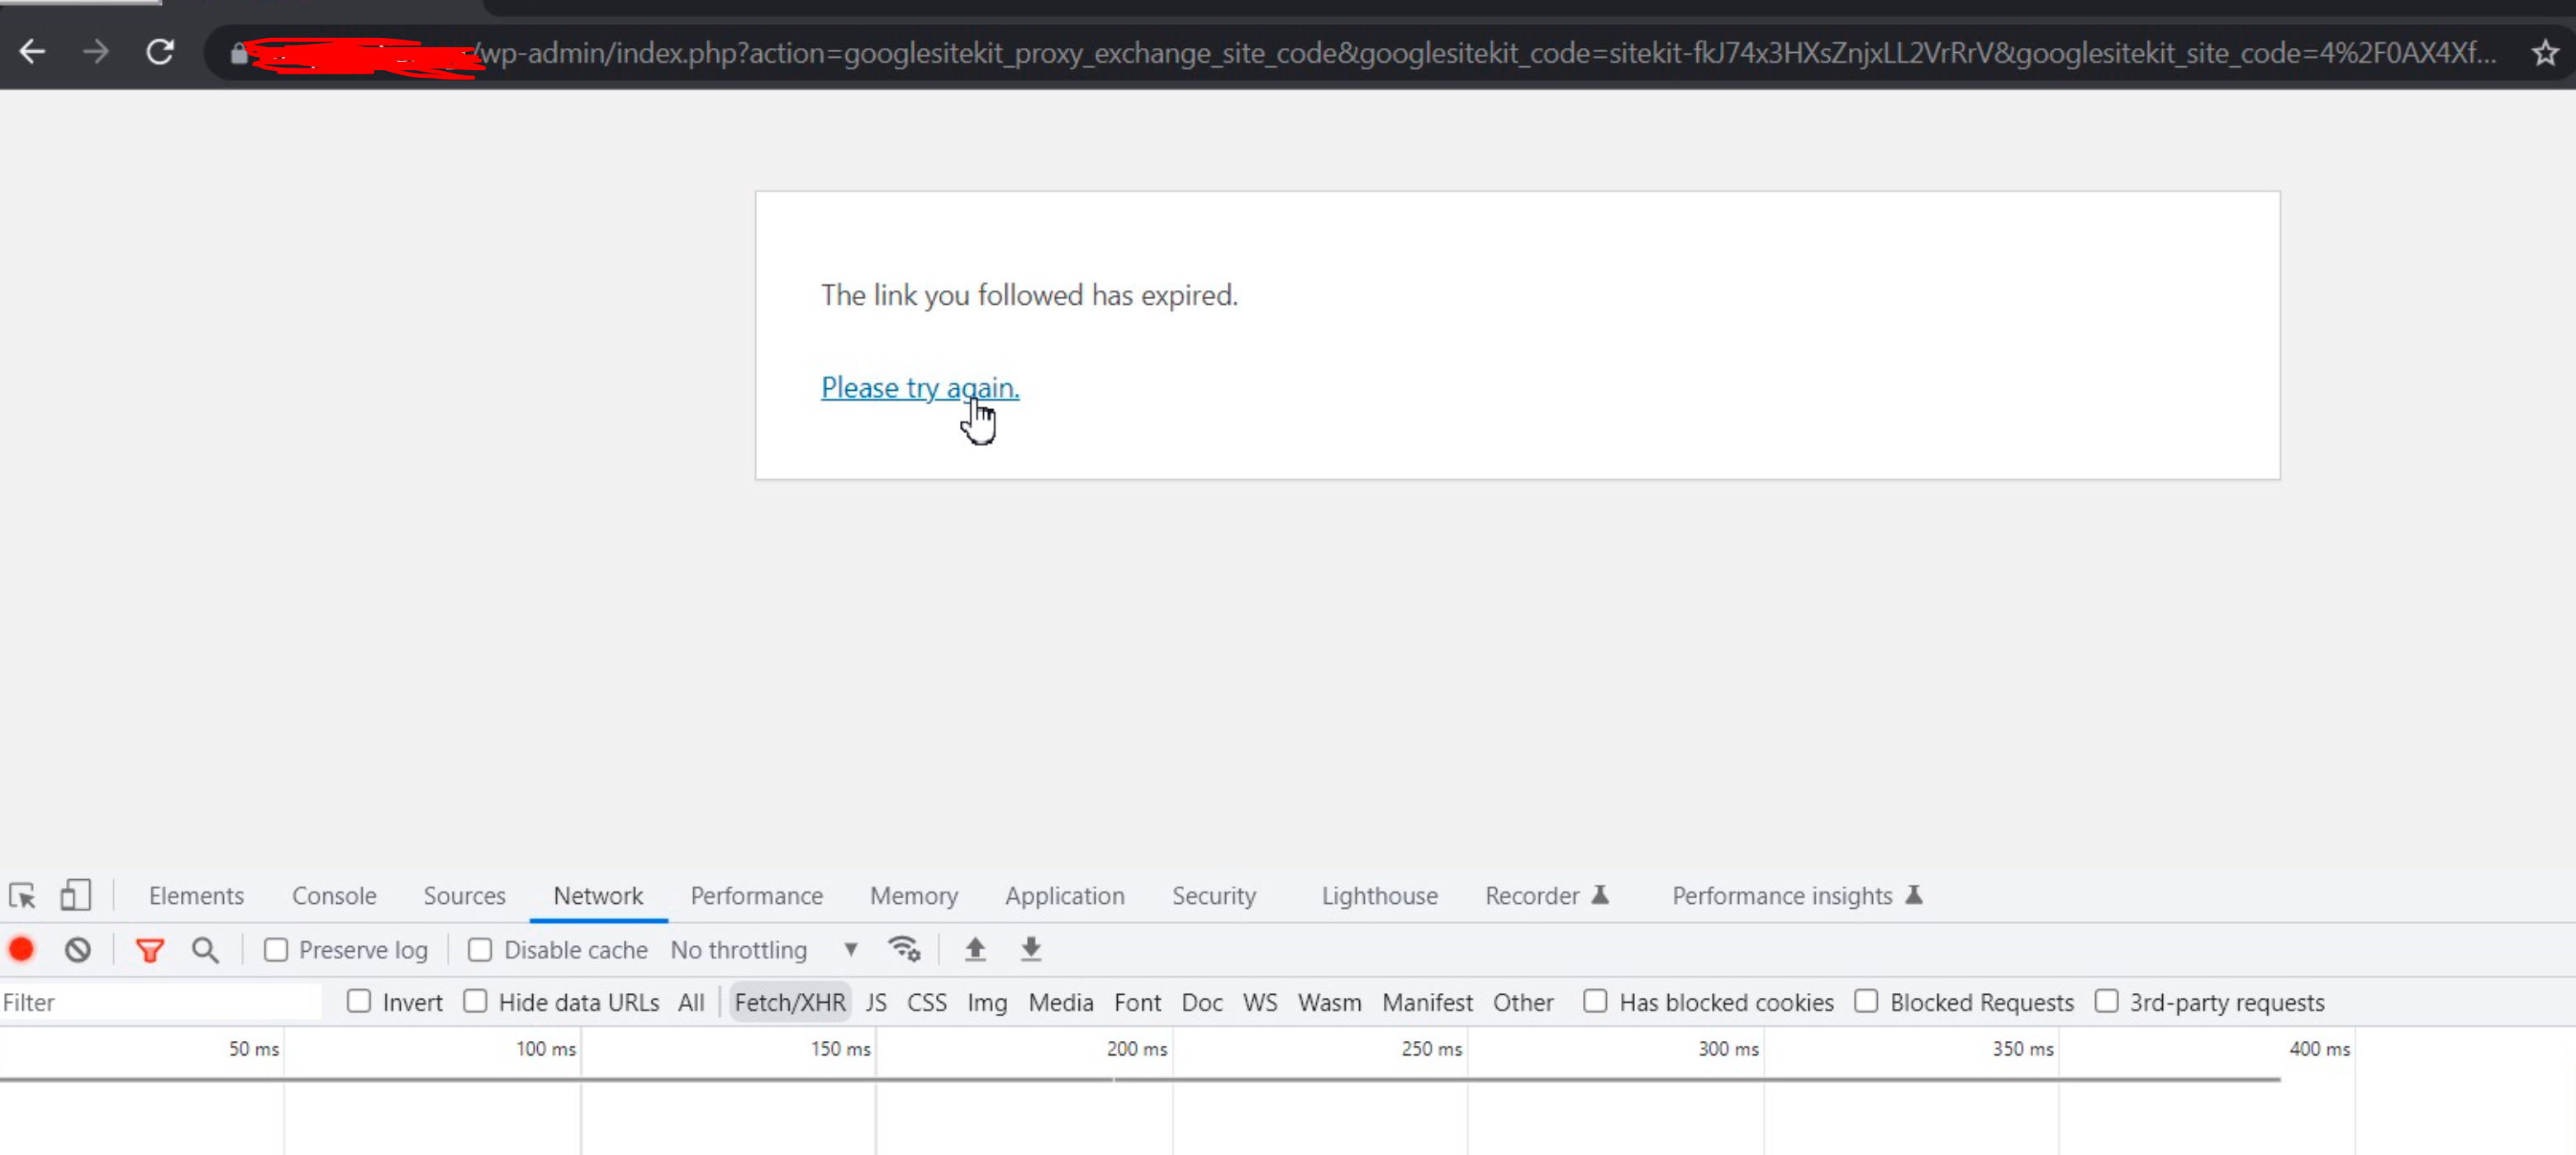Viewport: 2576px width, 1155px height.
Task: Check the Blocked Requests filter
Action: click(x=1866, y=1001)
